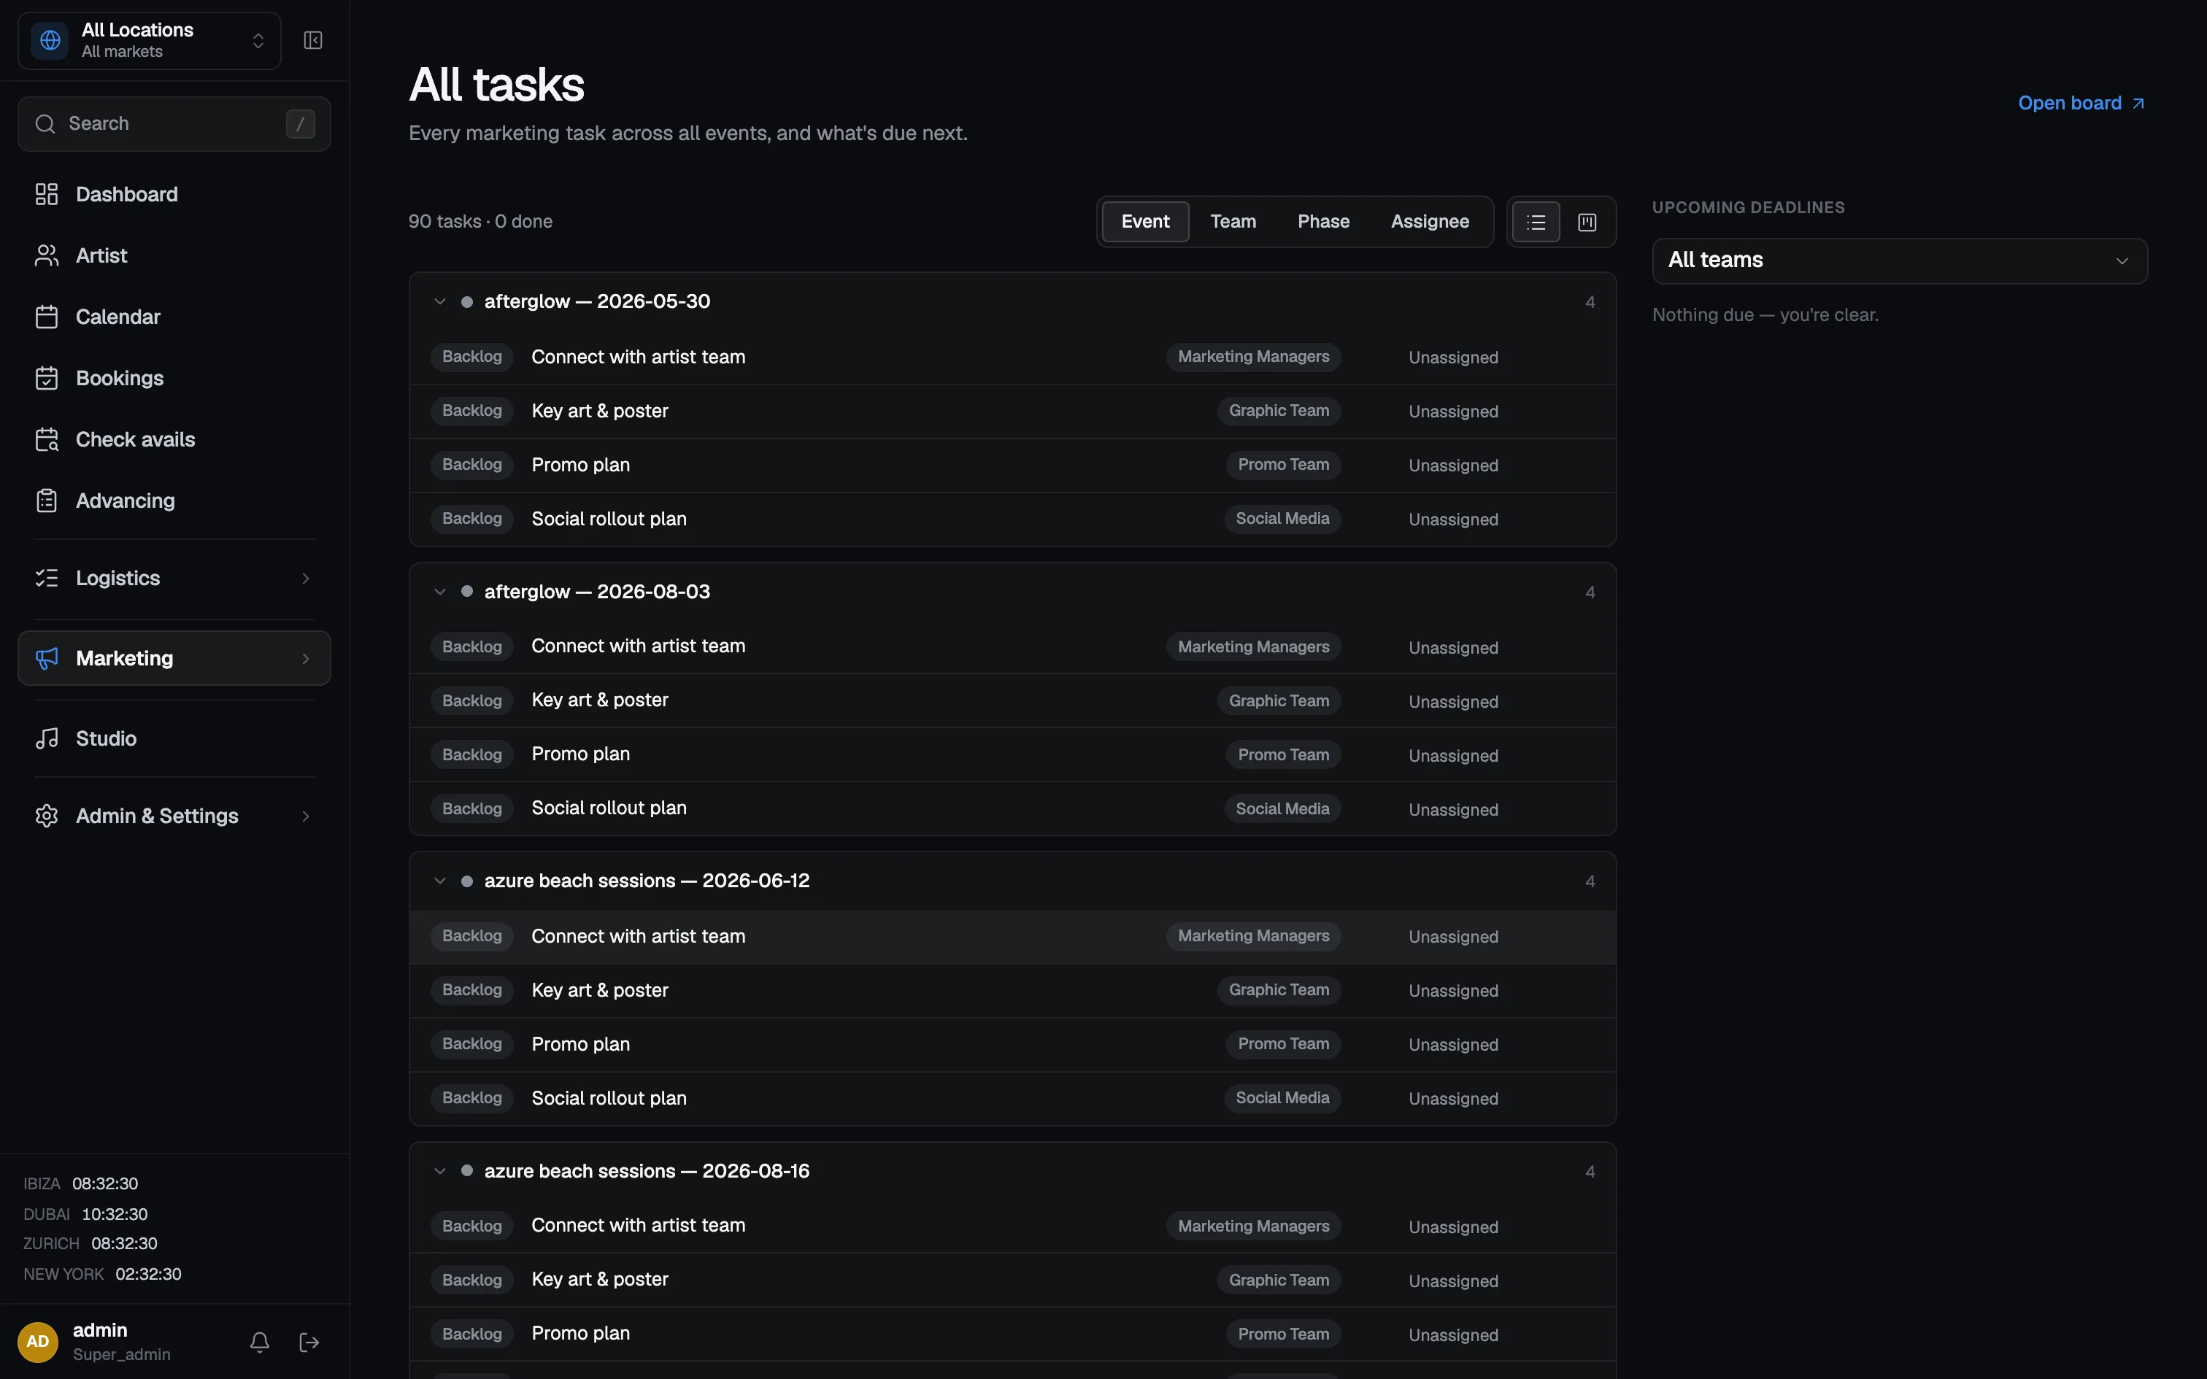The width and height of the screenshot is (2207, 1379).
Task: Open Key art & poster under afterglow 2026-05-30
Action: (600, 412)
